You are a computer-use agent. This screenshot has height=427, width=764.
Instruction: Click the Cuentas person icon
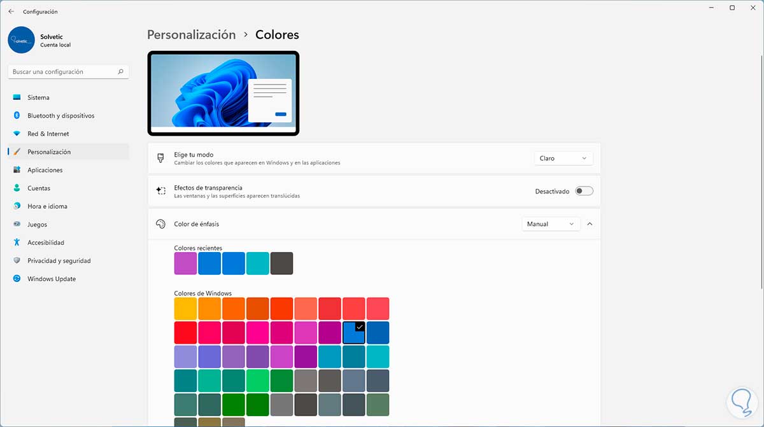(x=17, y=188)
